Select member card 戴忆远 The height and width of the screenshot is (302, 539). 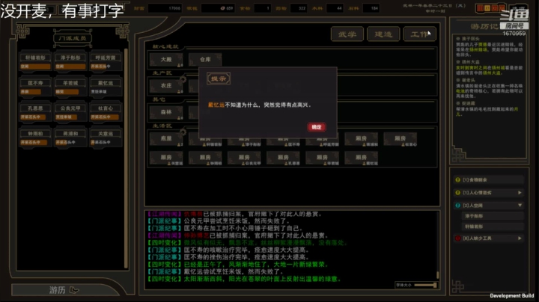106,87
